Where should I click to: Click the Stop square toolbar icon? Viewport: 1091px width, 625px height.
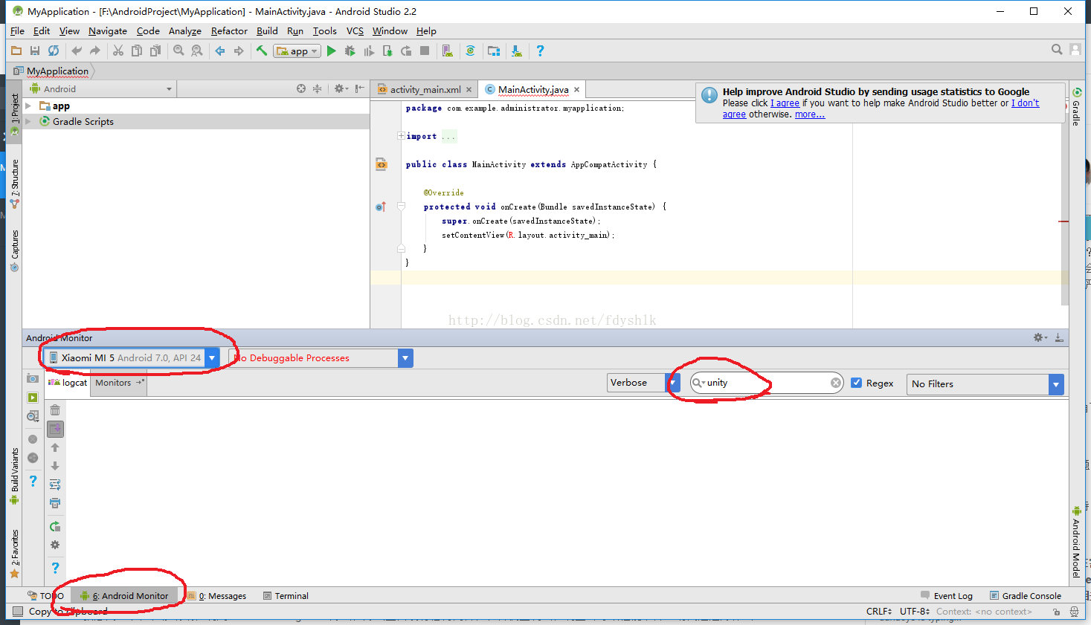point(425,51)
